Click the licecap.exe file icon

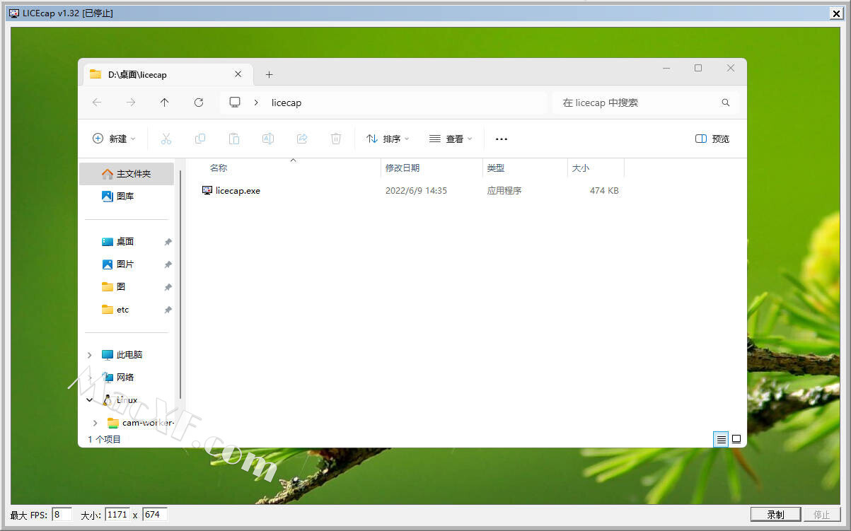click(x=207, y=190)
